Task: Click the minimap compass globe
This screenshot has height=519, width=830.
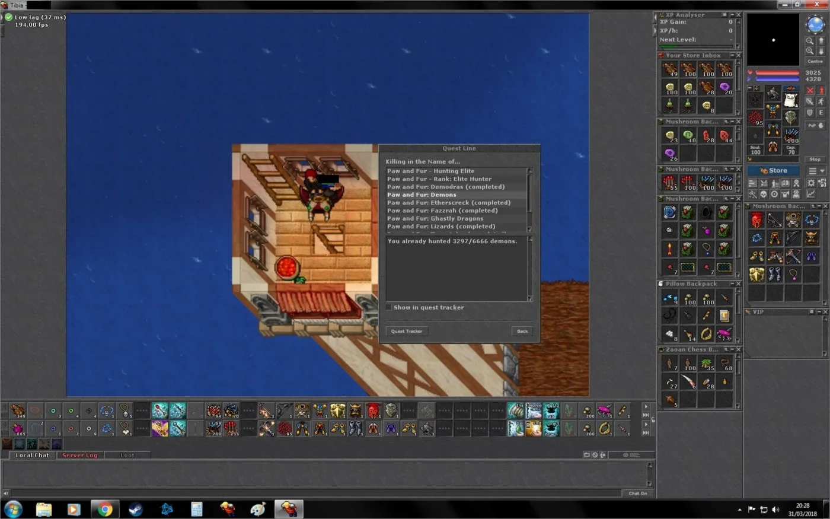Action: (x=816, y=24)
